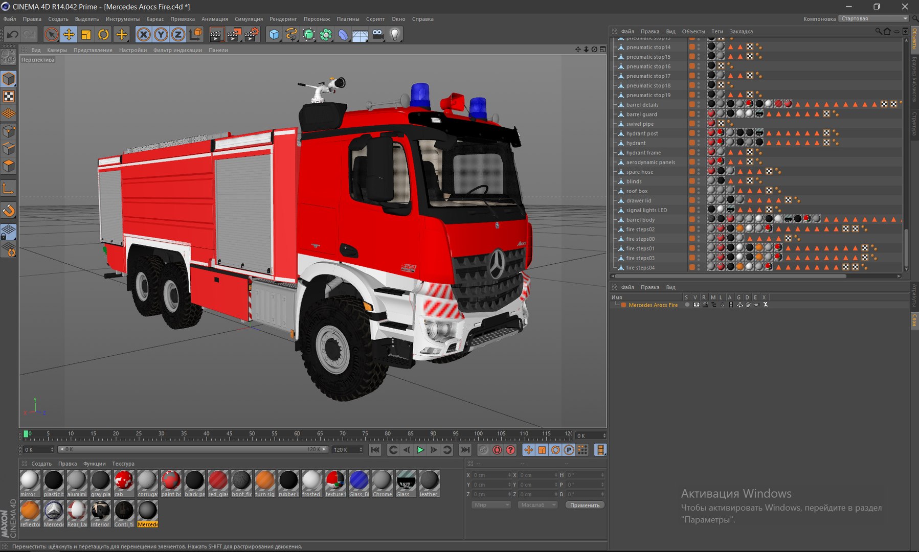
Task: Open Render Settings clapperboard gear icon
Action: [x=251, y=34]
